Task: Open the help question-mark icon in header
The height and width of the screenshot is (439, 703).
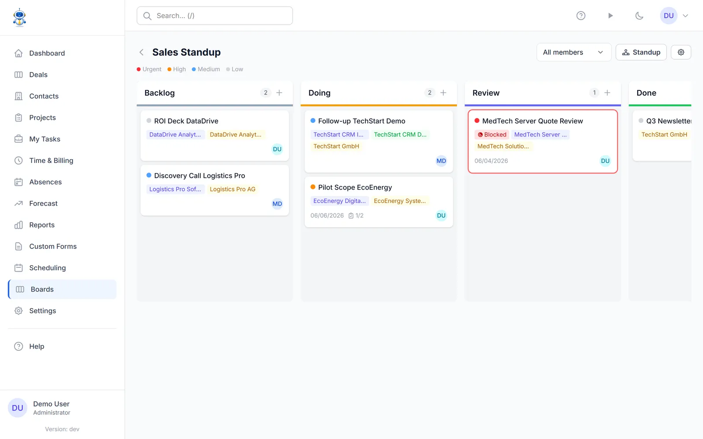Action: coord(581,16)
